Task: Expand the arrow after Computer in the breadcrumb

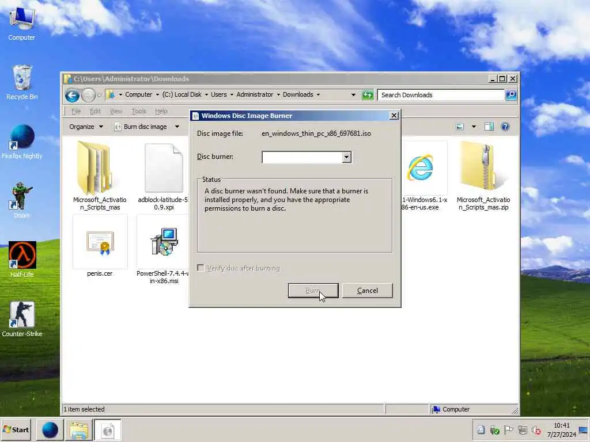Action: tap(157, 95)
